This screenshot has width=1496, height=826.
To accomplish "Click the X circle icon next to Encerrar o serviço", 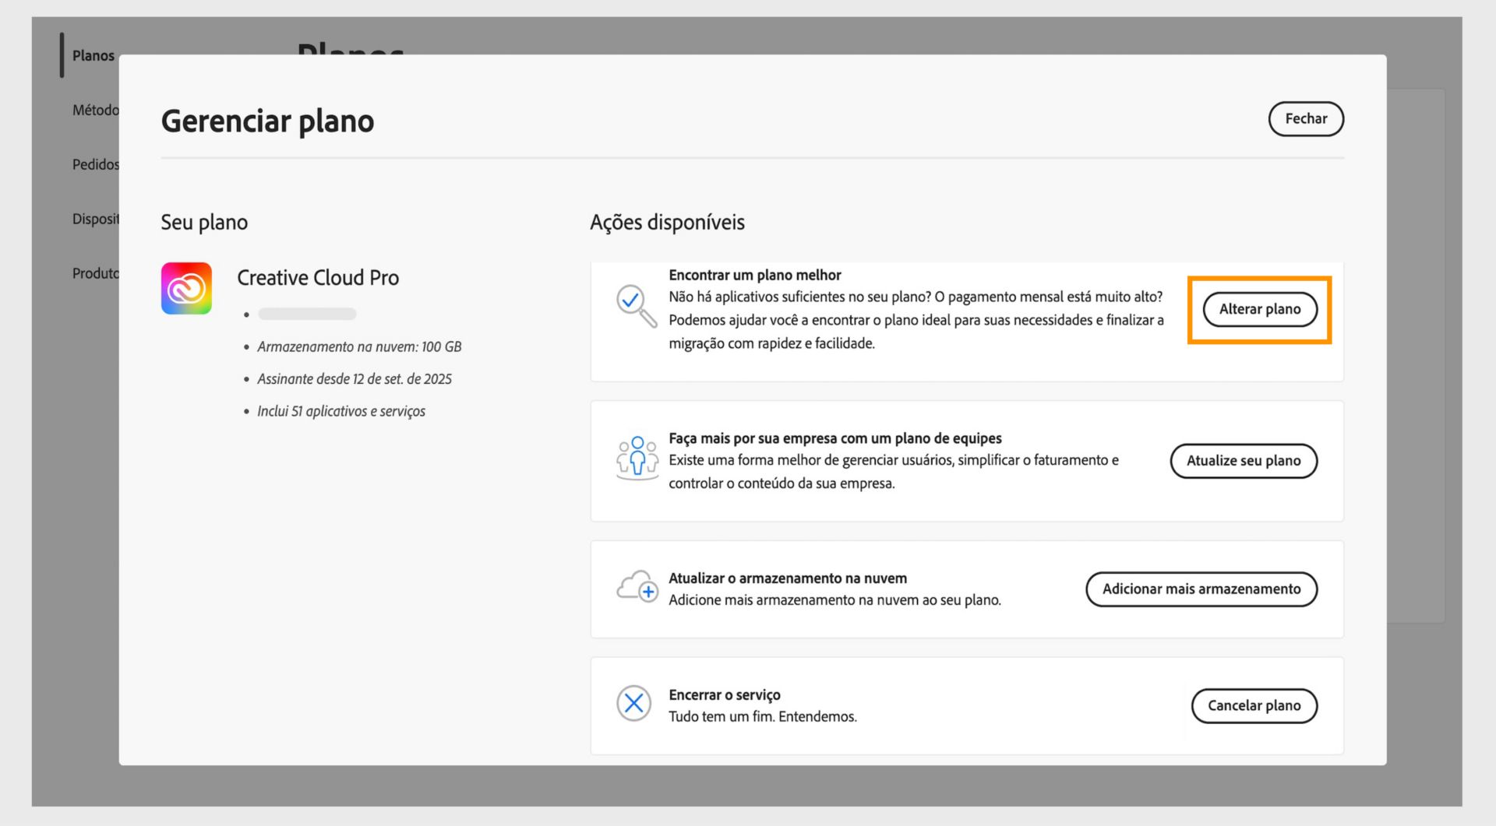I will 634,704.
